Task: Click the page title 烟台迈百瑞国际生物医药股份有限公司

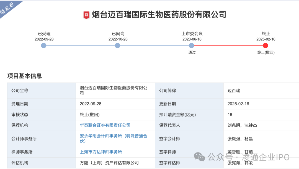Action: click(159, 15)
